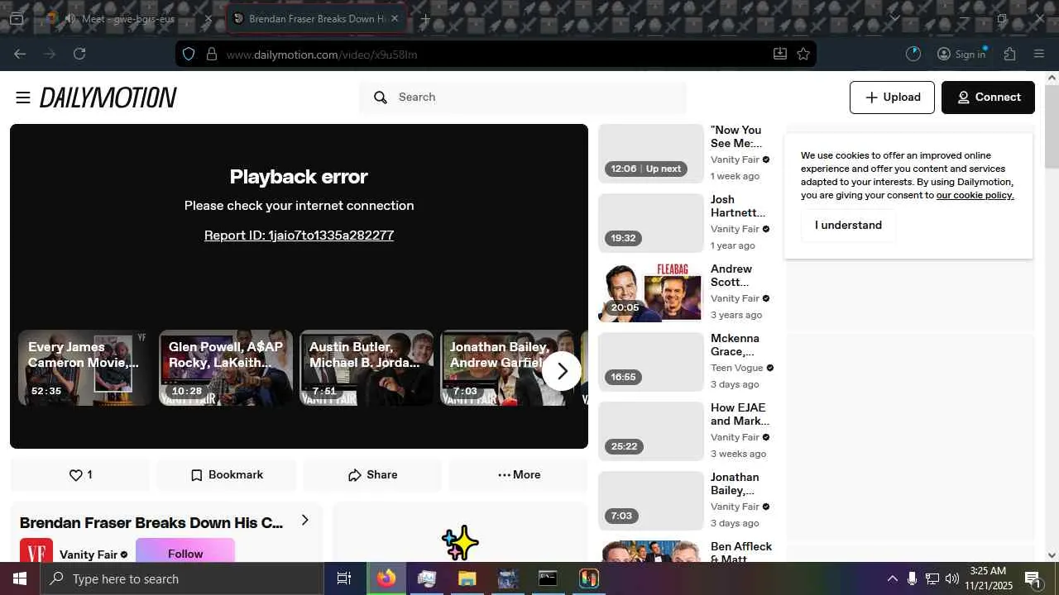Show hidden system tray icons
This screenshot has width=1059, height=595.
tap(892, 578)
